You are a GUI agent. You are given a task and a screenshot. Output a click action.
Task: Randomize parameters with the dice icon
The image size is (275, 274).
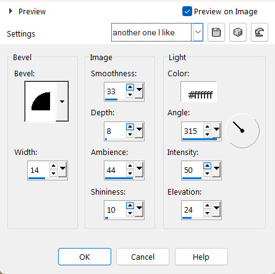click(238, 32)
